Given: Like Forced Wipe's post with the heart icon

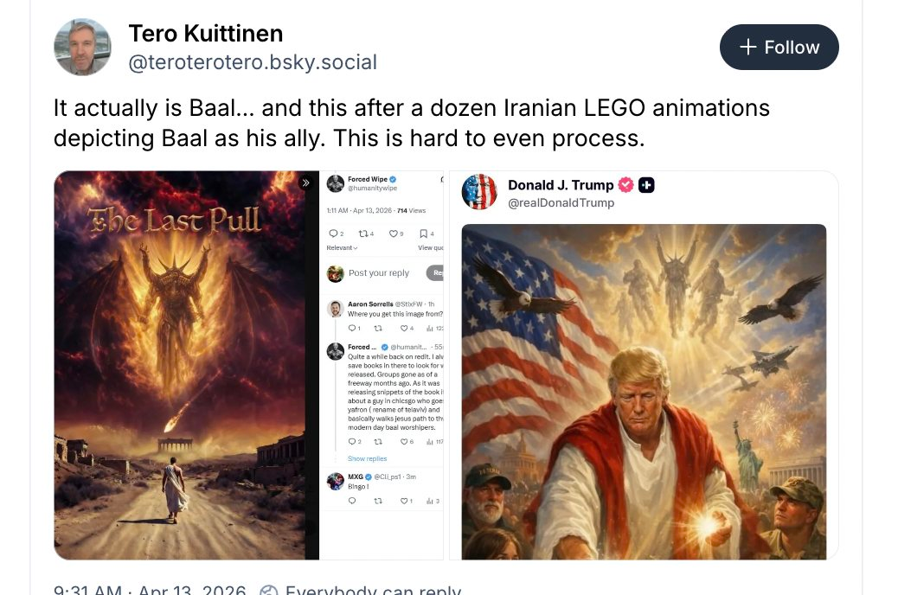Looking at the screenshot, I should pyautogui.click(x=394, y=233).
